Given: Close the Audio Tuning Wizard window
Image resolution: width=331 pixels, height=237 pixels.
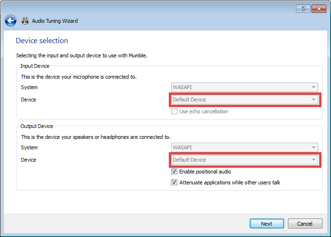Looking at the screenshot, I should (x=319, y=9).
